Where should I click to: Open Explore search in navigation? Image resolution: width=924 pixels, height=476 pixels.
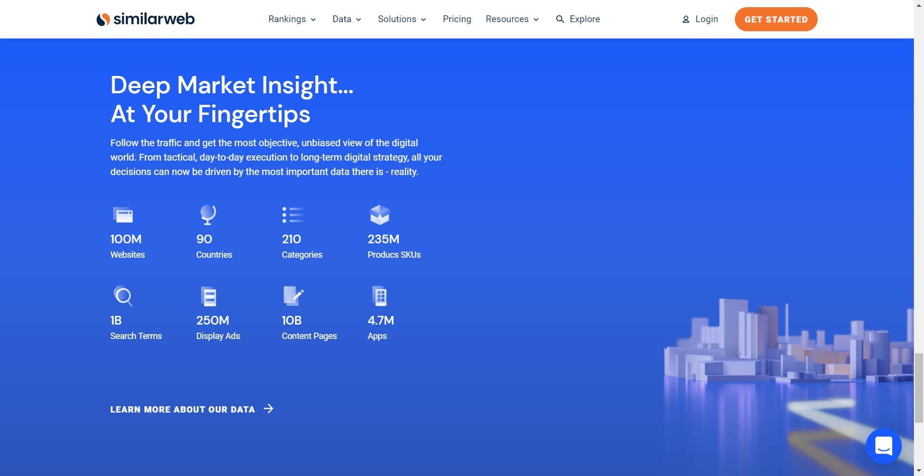click(578, 19)
